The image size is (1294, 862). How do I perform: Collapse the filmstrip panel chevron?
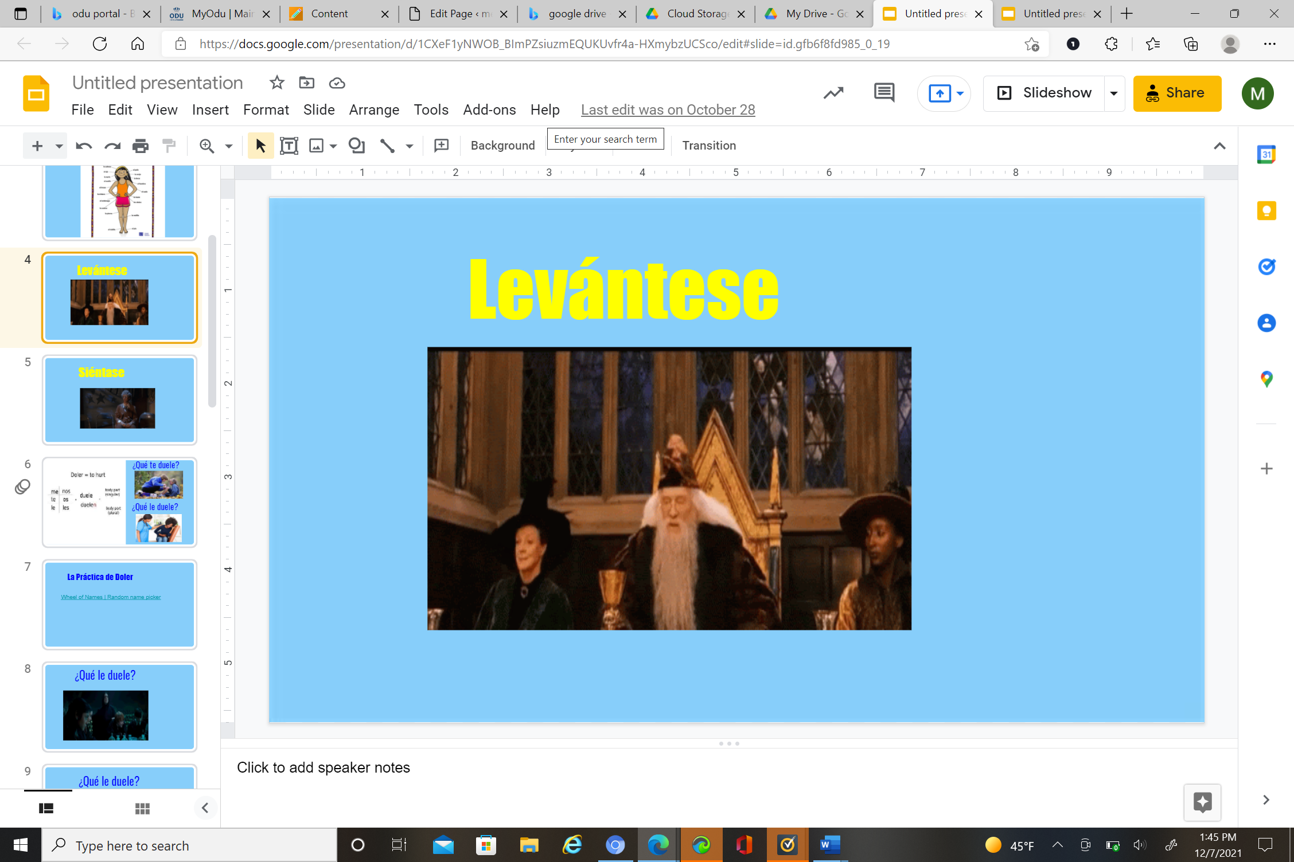205,808
